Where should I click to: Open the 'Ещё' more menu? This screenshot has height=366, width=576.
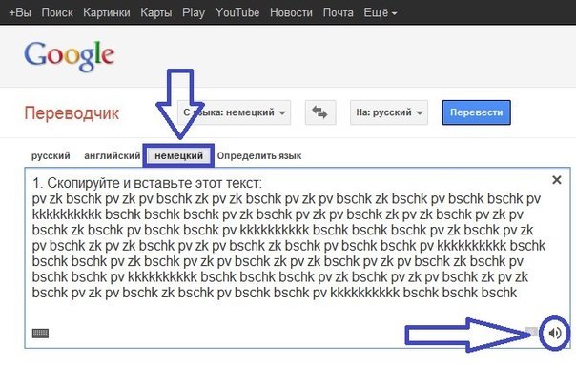point(381,12)
